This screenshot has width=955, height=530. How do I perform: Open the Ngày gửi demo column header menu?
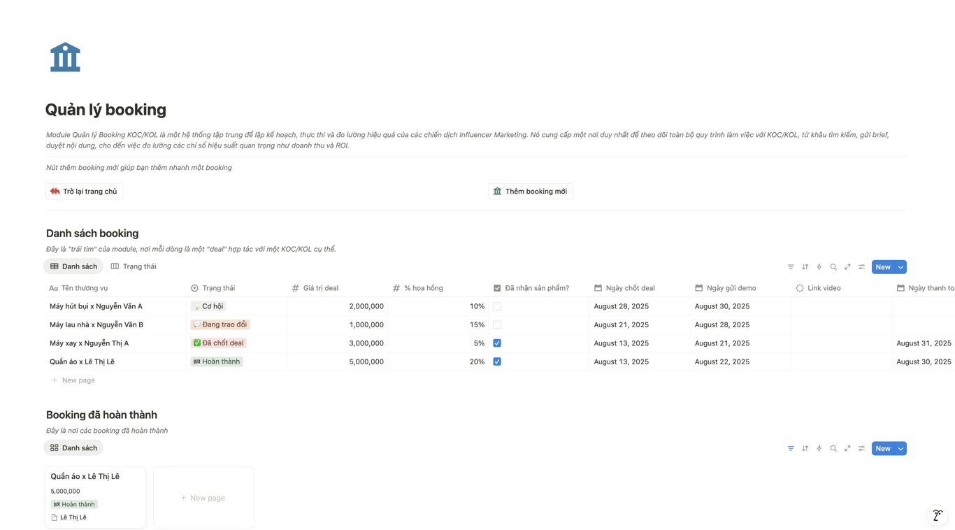coord(741,288)
